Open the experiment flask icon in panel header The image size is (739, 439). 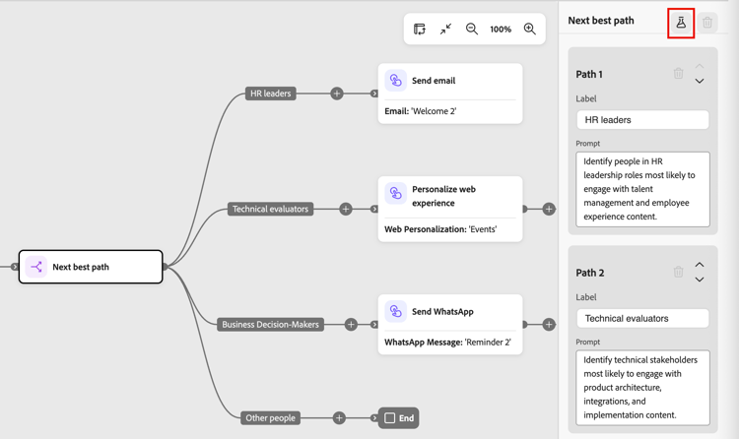click(681, 23)
